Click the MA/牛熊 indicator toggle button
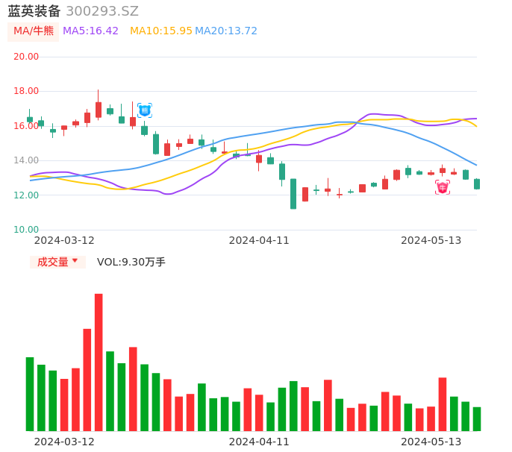Screen dimensions: 512x452 click(x=33, y=31)
